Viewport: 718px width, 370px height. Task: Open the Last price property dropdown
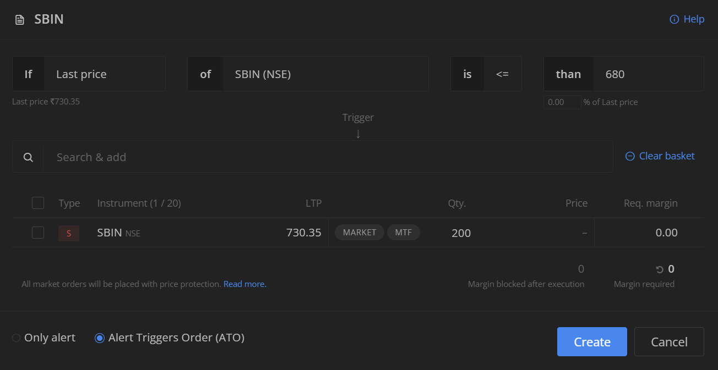[105, 74]
